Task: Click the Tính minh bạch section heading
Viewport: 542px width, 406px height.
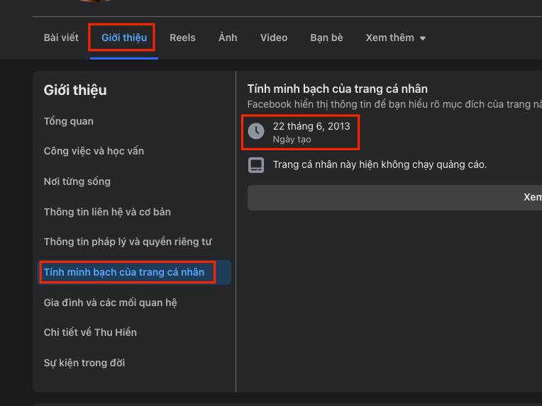Action: 338,89
